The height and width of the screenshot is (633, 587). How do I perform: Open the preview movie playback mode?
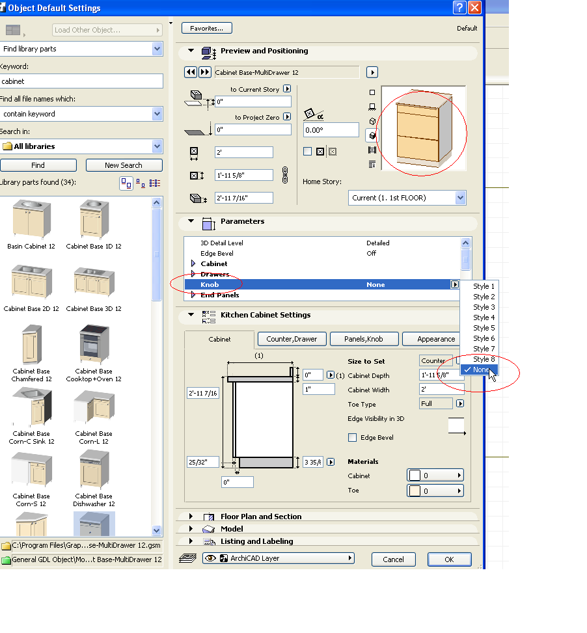point(372,150)
